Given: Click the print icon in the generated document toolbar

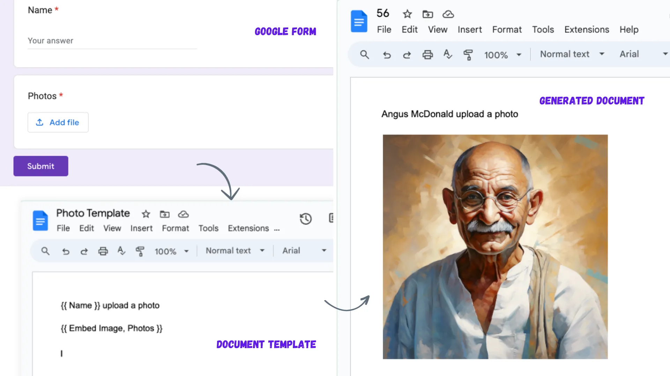Looking at the screenshot, I should point(427,55).
